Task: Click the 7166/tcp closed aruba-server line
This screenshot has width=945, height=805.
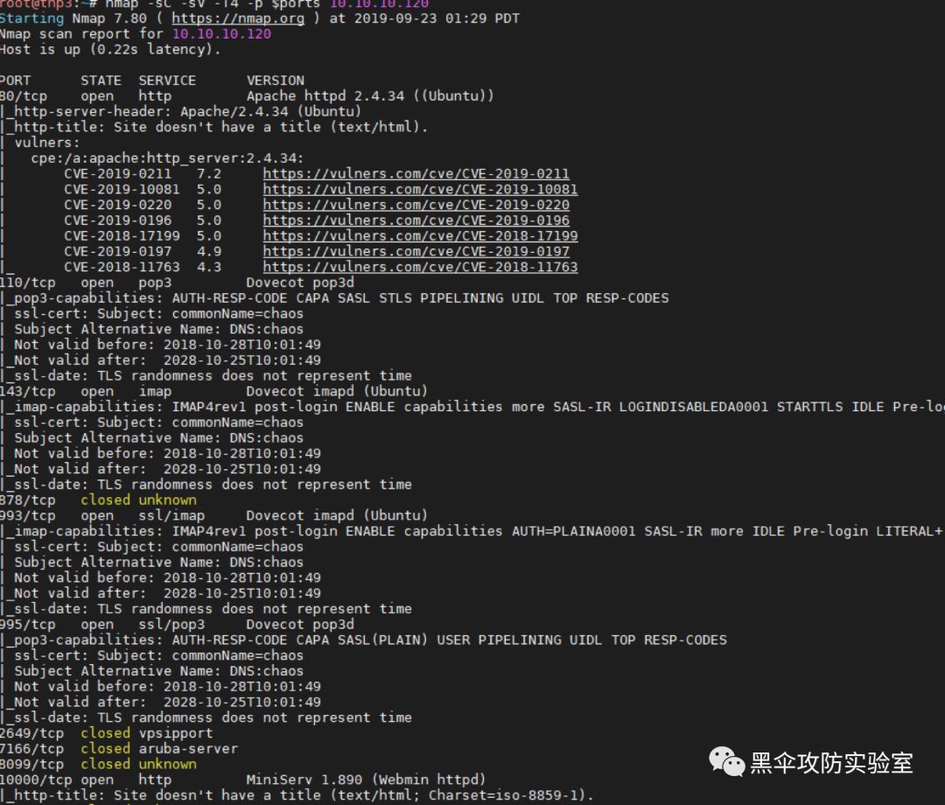Action: (119, 749)
